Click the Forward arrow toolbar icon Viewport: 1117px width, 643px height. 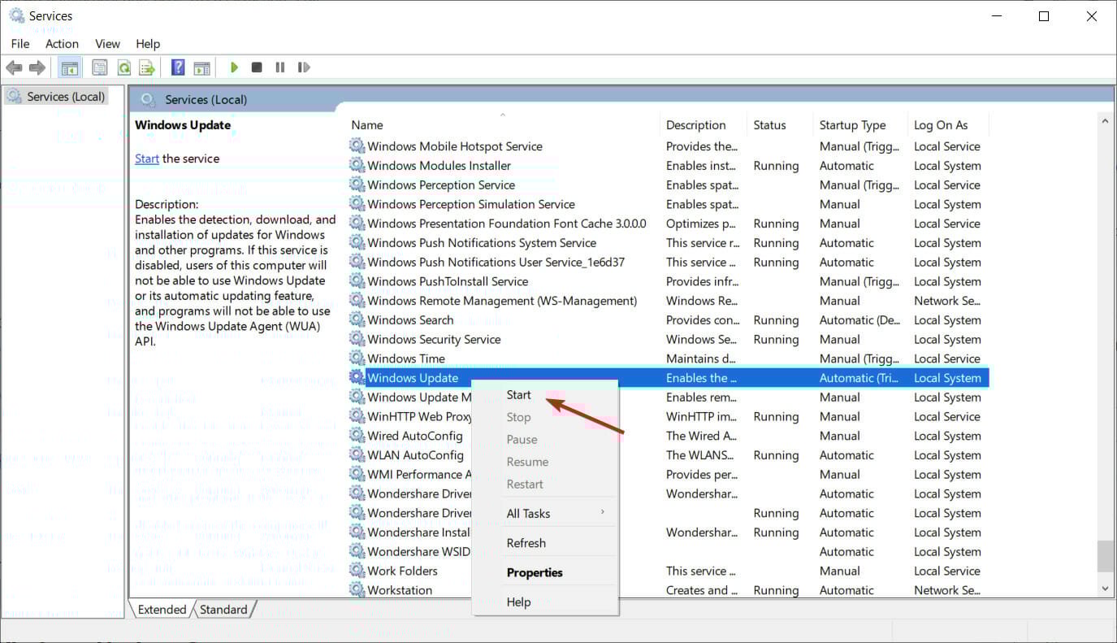pos(37,67)
